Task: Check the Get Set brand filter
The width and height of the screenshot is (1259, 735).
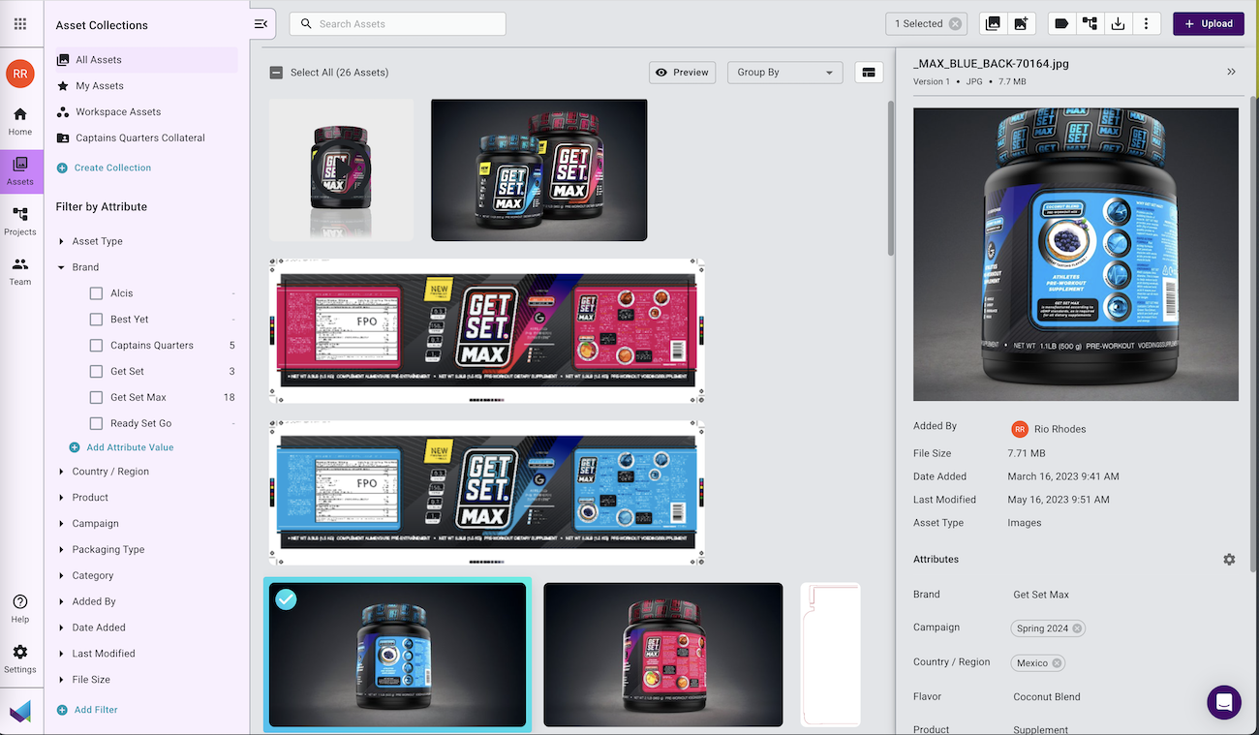Action: (96, 372)
